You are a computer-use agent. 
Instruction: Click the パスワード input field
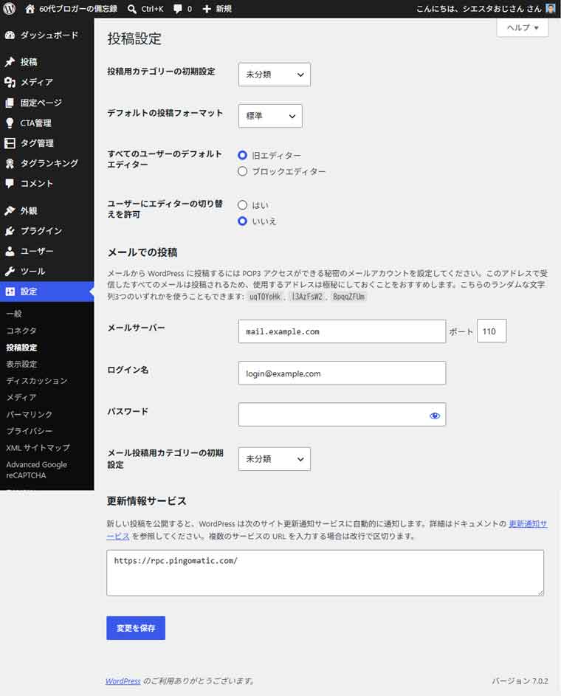(342, 415)
